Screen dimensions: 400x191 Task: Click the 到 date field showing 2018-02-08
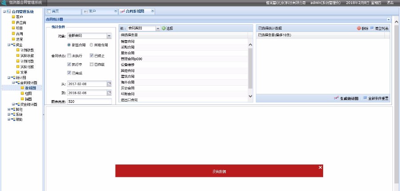87,93
